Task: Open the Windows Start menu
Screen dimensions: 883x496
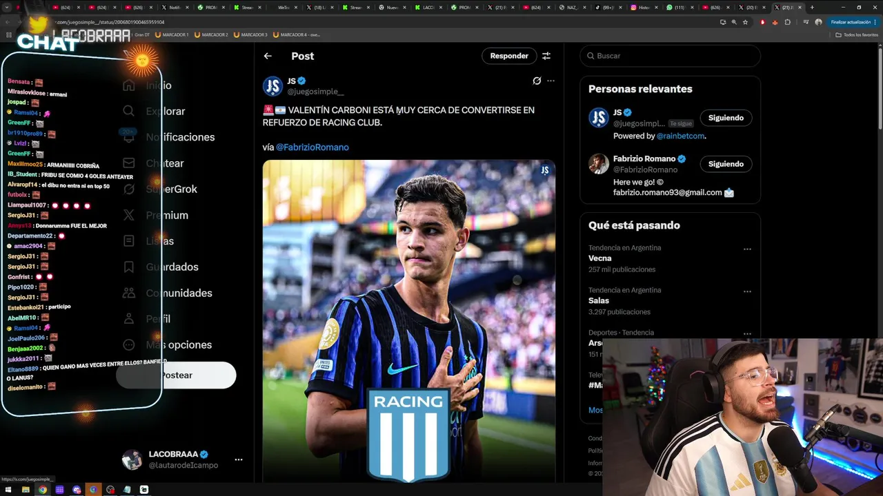Action: [x=8, y=490]
